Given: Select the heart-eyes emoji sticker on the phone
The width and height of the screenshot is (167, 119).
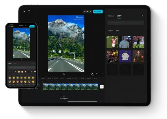Looking at the screenshot, I should pos(17,82).
